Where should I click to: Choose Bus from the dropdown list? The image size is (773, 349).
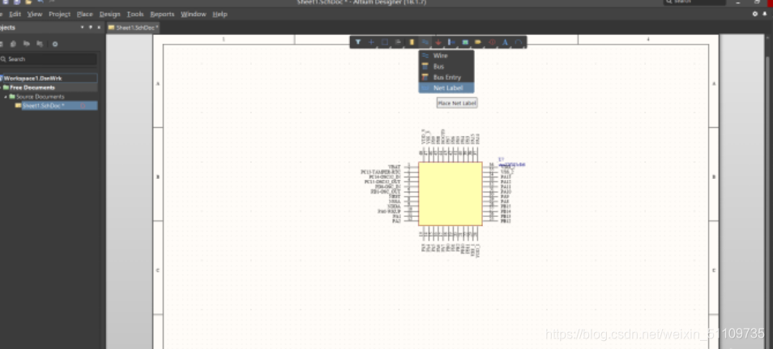[446, 66]
